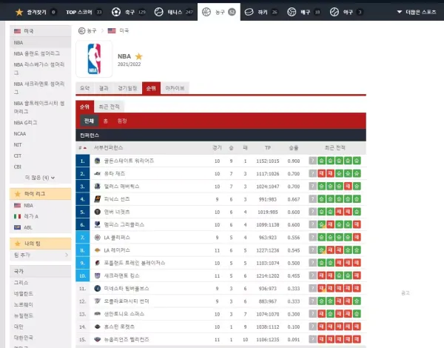Select the 전체 (overall) standings filter
The height and width of the screenshot is (348, 444).
click(89, 121)
